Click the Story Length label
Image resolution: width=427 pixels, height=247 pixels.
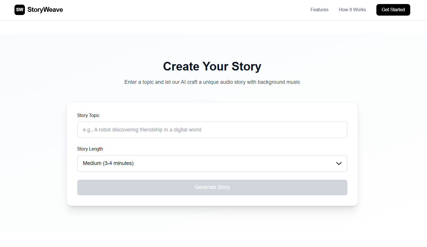point(90,149)
